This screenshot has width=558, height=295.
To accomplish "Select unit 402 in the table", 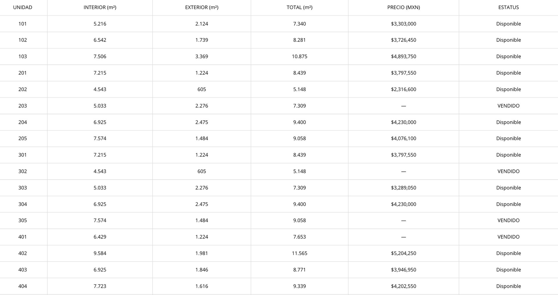I will tap(23, 253).
